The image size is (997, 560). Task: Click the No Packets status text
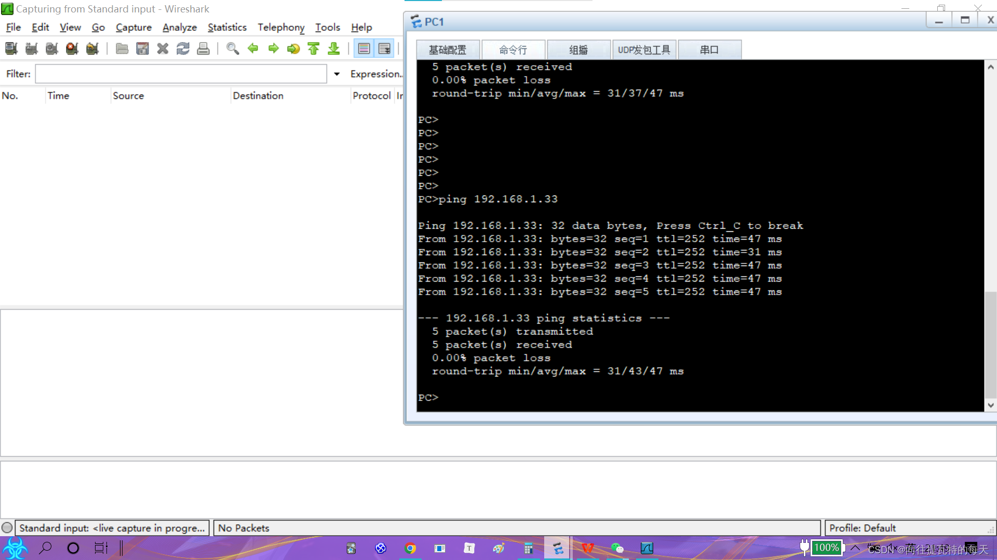point(244,528)
